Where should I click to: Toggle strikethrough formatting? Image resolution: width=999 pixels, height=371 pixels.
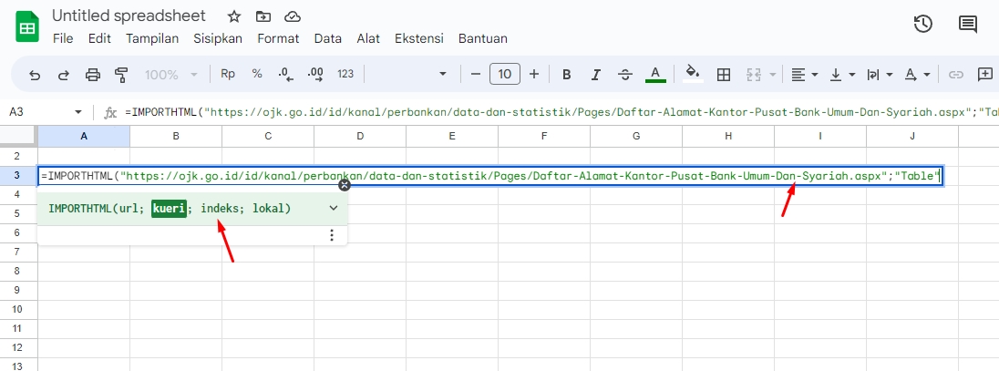click(625, 75)
